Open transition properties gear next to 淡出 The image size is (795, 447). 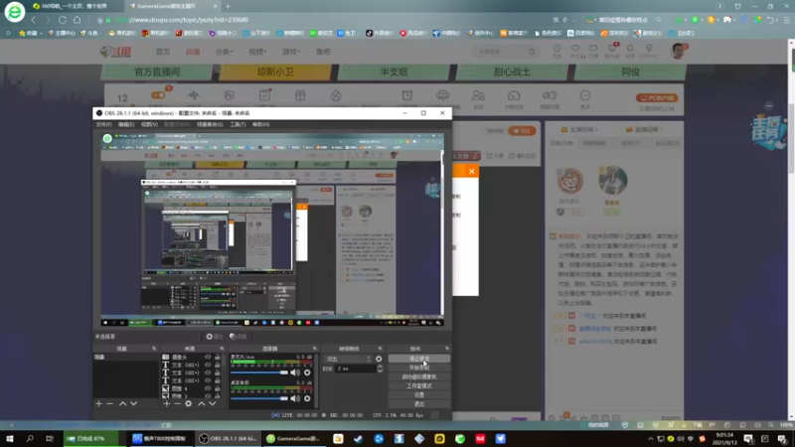coord(379,359)
